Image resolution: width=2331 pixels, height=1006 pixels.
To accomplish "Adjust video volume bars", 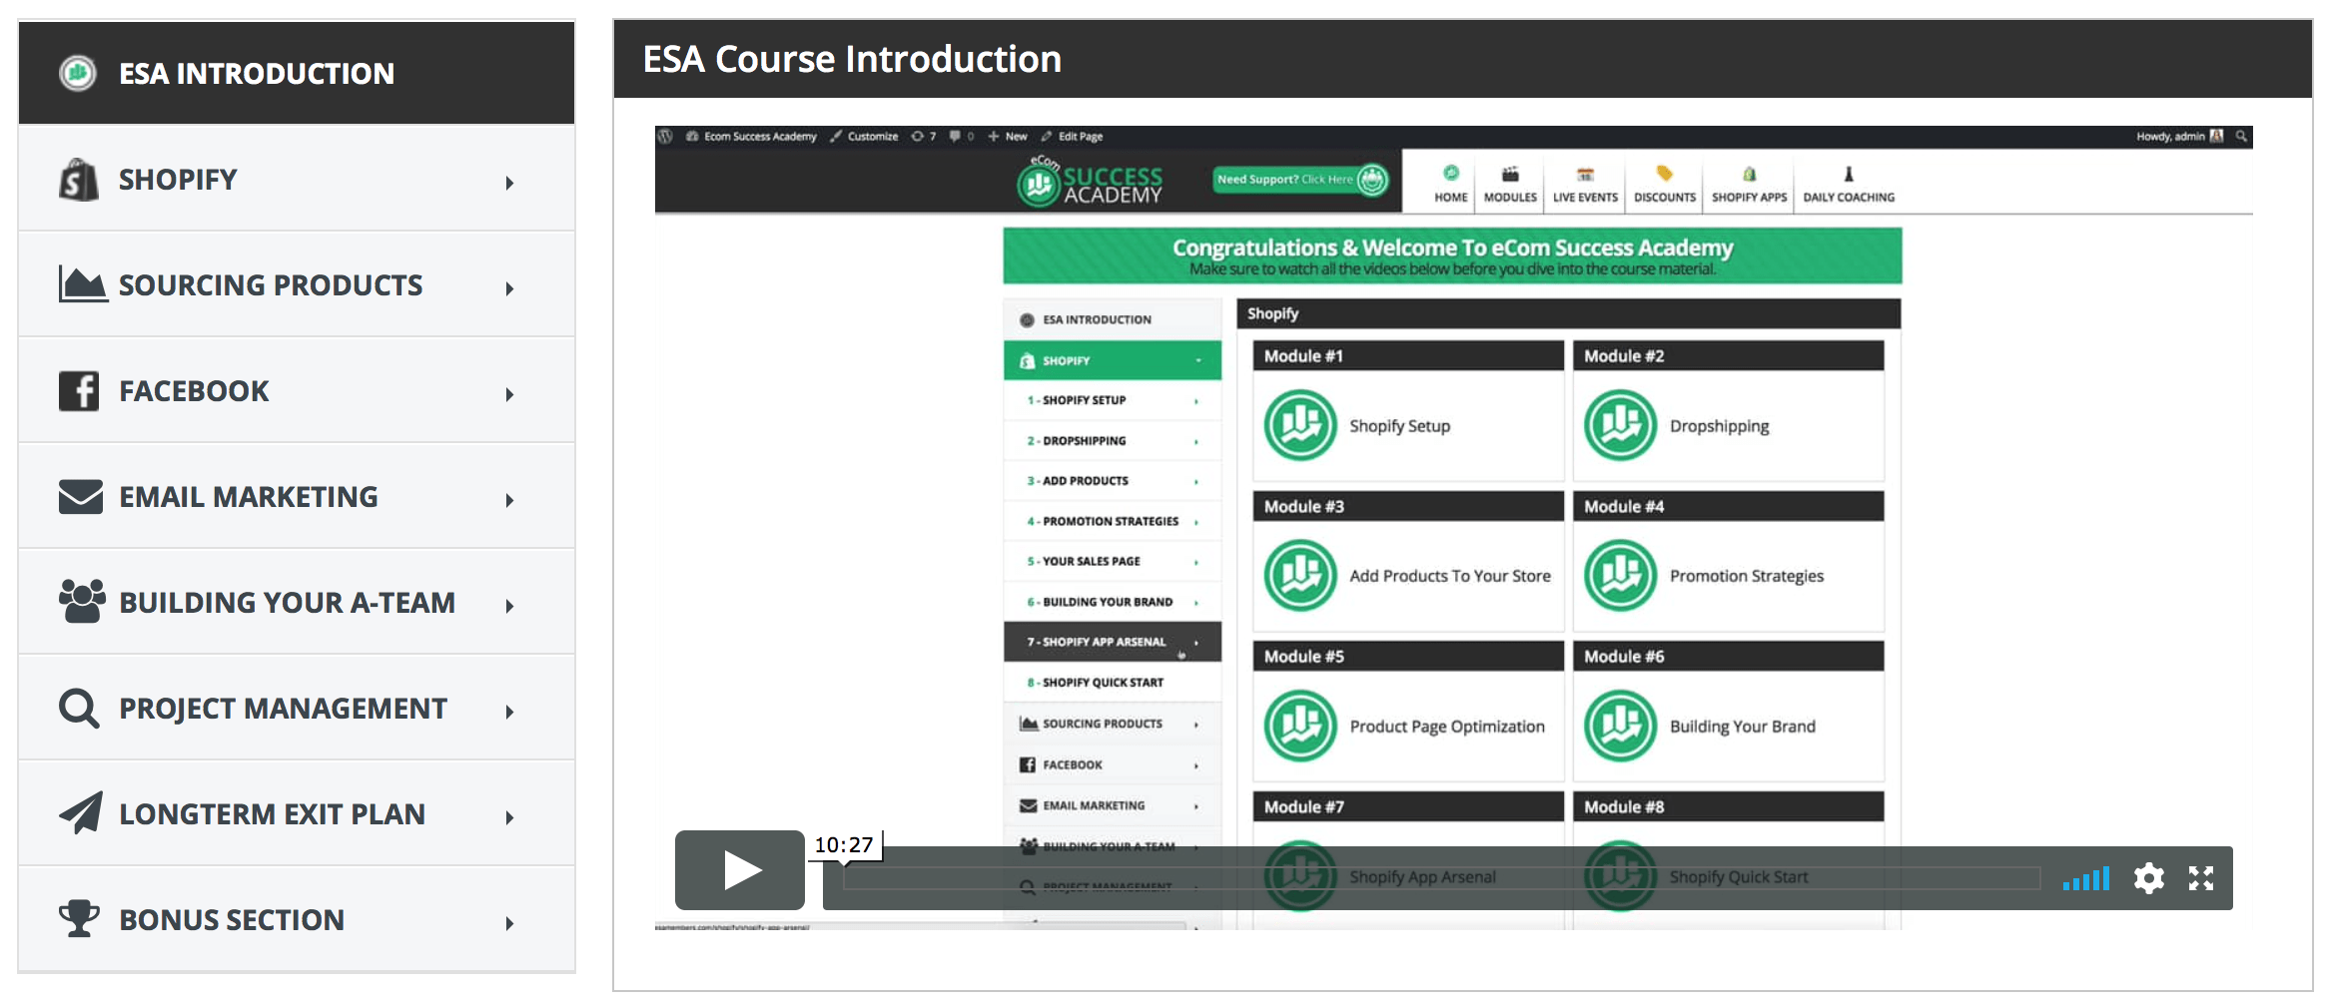I will tap(2086, 878).
